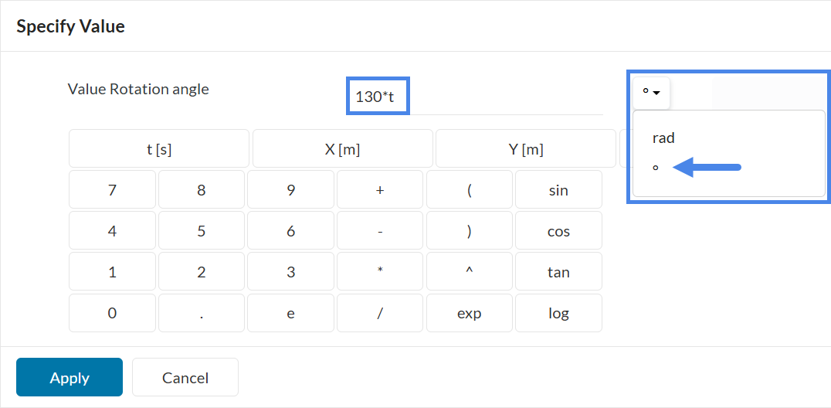Insert the X [m] variable
831x408 pixels.
pyautogui.click(x=342, y=149)
